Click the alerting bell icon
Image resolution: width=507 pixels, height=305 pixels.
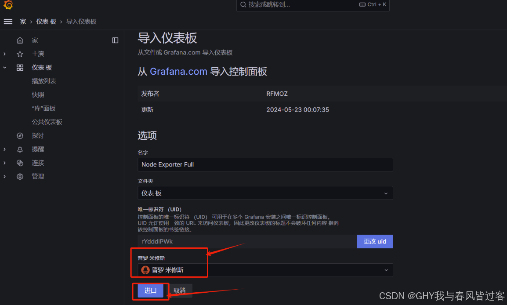pos(20,149)
